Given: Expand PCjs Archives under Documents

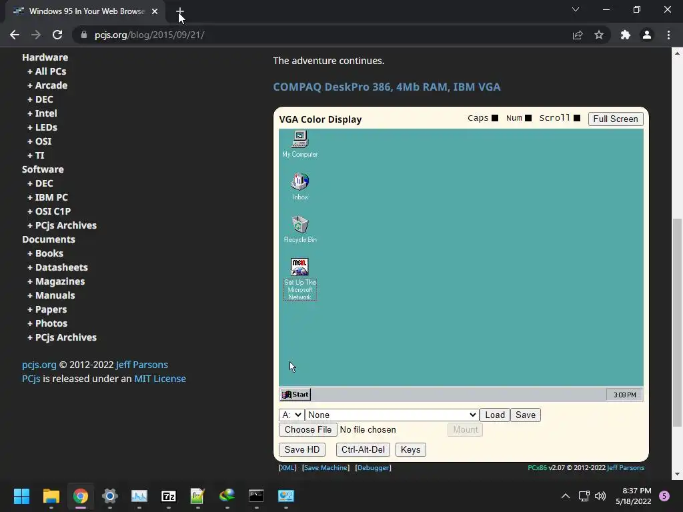Looking at the screenshot, I should point(62,337).
